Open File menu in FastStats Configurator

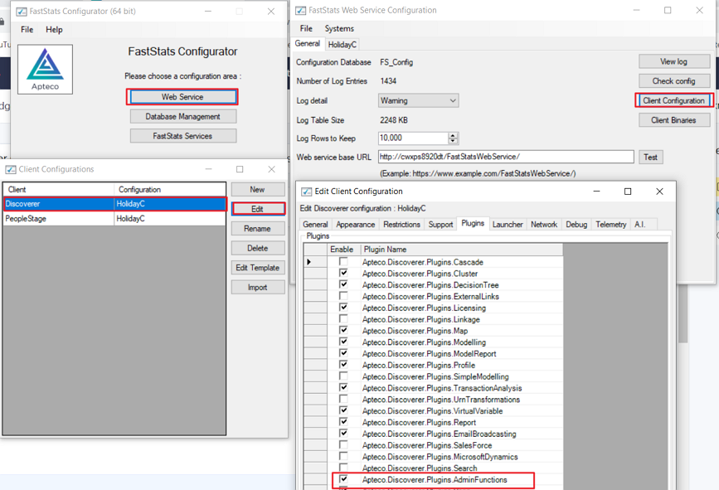[27, 29]
